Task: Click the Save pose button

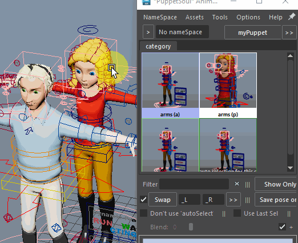Action: [x=276, y=200]
